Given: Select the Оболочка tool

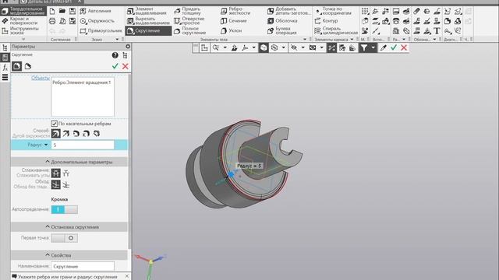Looking at the screenshot, I should (282, 21).
